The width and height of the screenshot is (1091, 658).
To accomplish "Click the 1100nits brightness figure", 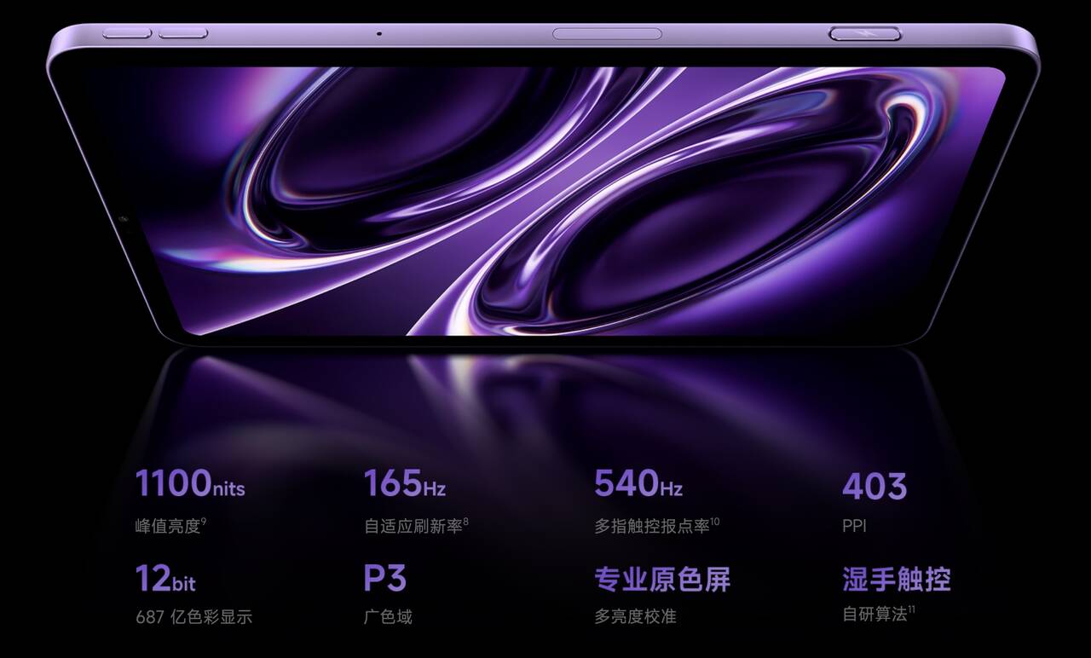I will click(x=189, y=483).
